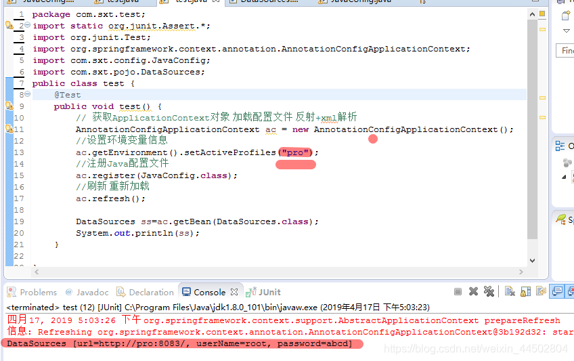Click editor horizontal scrollbar right arrow

click(x=521, y=272)
